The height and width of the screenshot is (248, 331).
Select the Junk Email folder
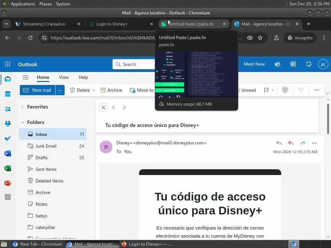pyautogui.click(x=53, y=146)
